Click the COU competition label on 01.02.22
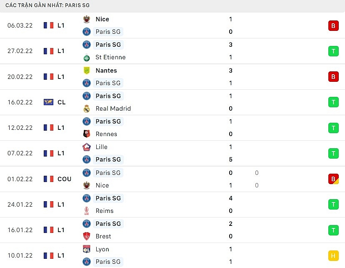This screenshot has width=345, height=268. pos(65,179)
